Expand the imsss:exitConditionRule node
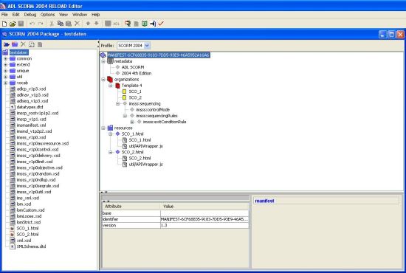This screenshot has height=273, width=406. tap(132, 122)
